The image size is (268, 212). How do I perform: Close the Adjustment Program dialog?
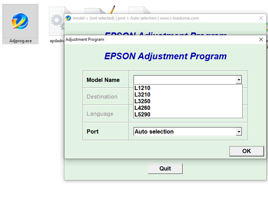261,39
